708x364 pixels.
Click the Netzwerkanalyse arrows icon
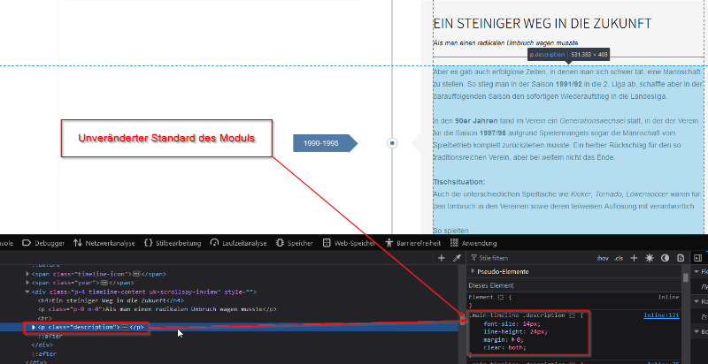click(78, 243)
